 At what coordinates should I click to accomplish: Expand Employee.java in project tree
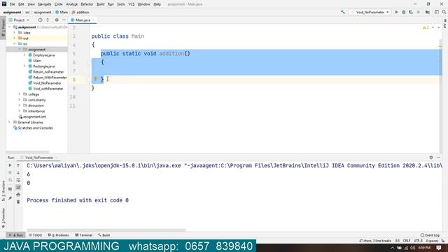pos(24,55)
